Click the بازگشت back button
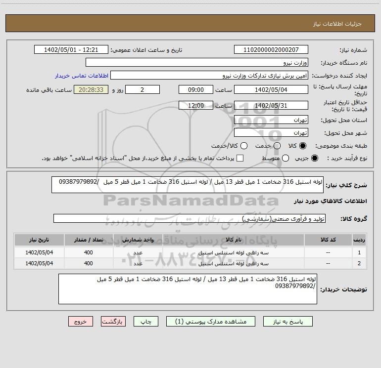The height and width of the screenshot is (368, 381). [113, 322]
